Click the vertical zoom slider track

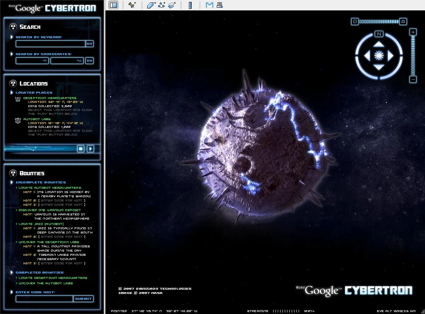pos(413,55)
